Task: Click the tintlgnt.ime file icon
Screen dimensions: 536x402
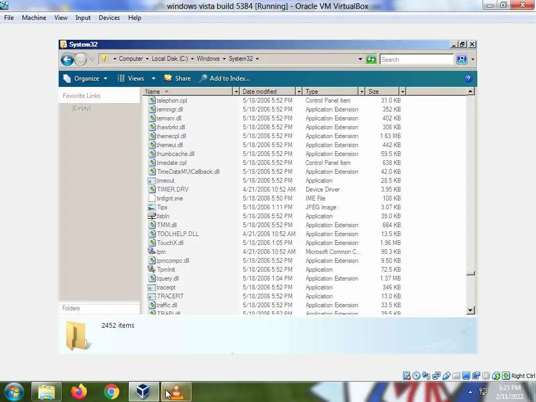Action: [152, 198]
